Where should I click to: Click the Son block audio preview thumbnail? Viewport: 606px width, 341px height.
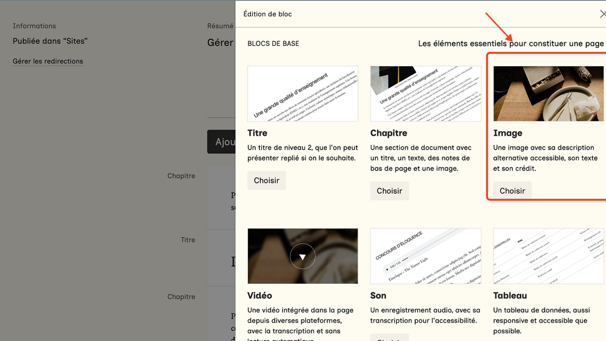coord(425,256)
